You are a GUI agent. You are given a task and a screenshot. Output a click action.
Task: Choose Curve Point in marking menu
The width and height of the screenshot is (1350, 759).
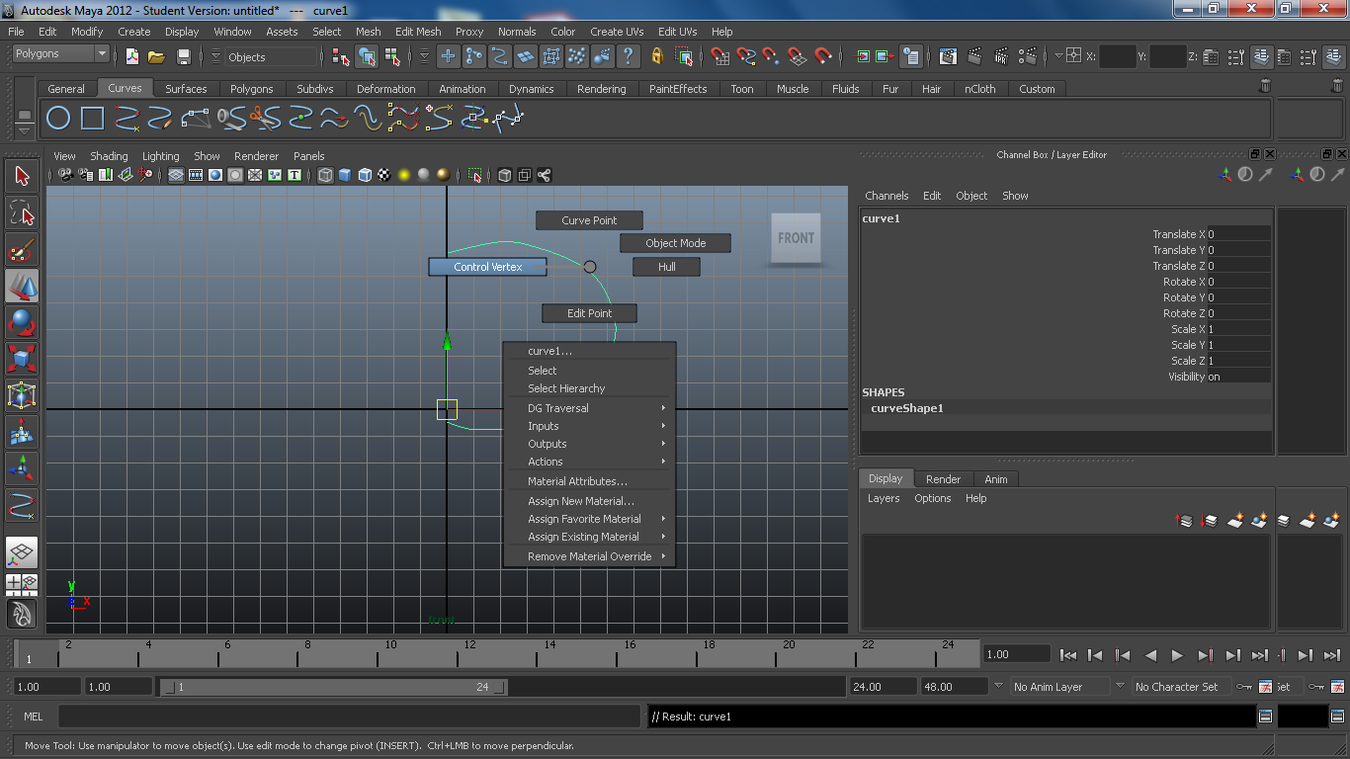[x=589, y=220]
